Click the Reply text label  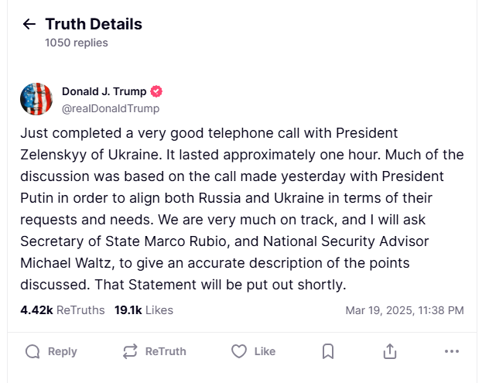click(62, 351)
